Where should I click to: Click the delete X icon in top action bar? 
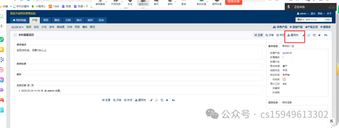coord(319,35)
